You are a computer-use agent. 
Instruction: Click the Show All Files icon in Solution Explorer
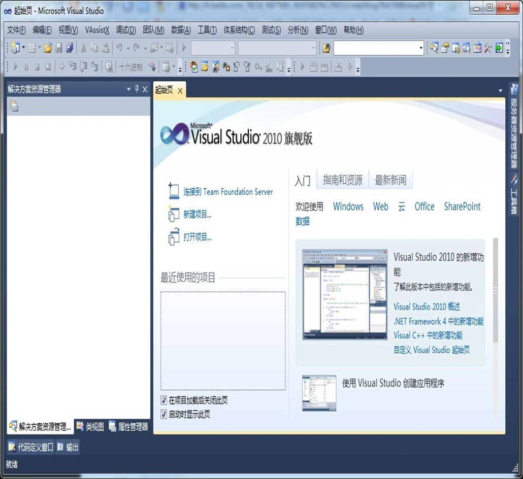tap(14, 106)
